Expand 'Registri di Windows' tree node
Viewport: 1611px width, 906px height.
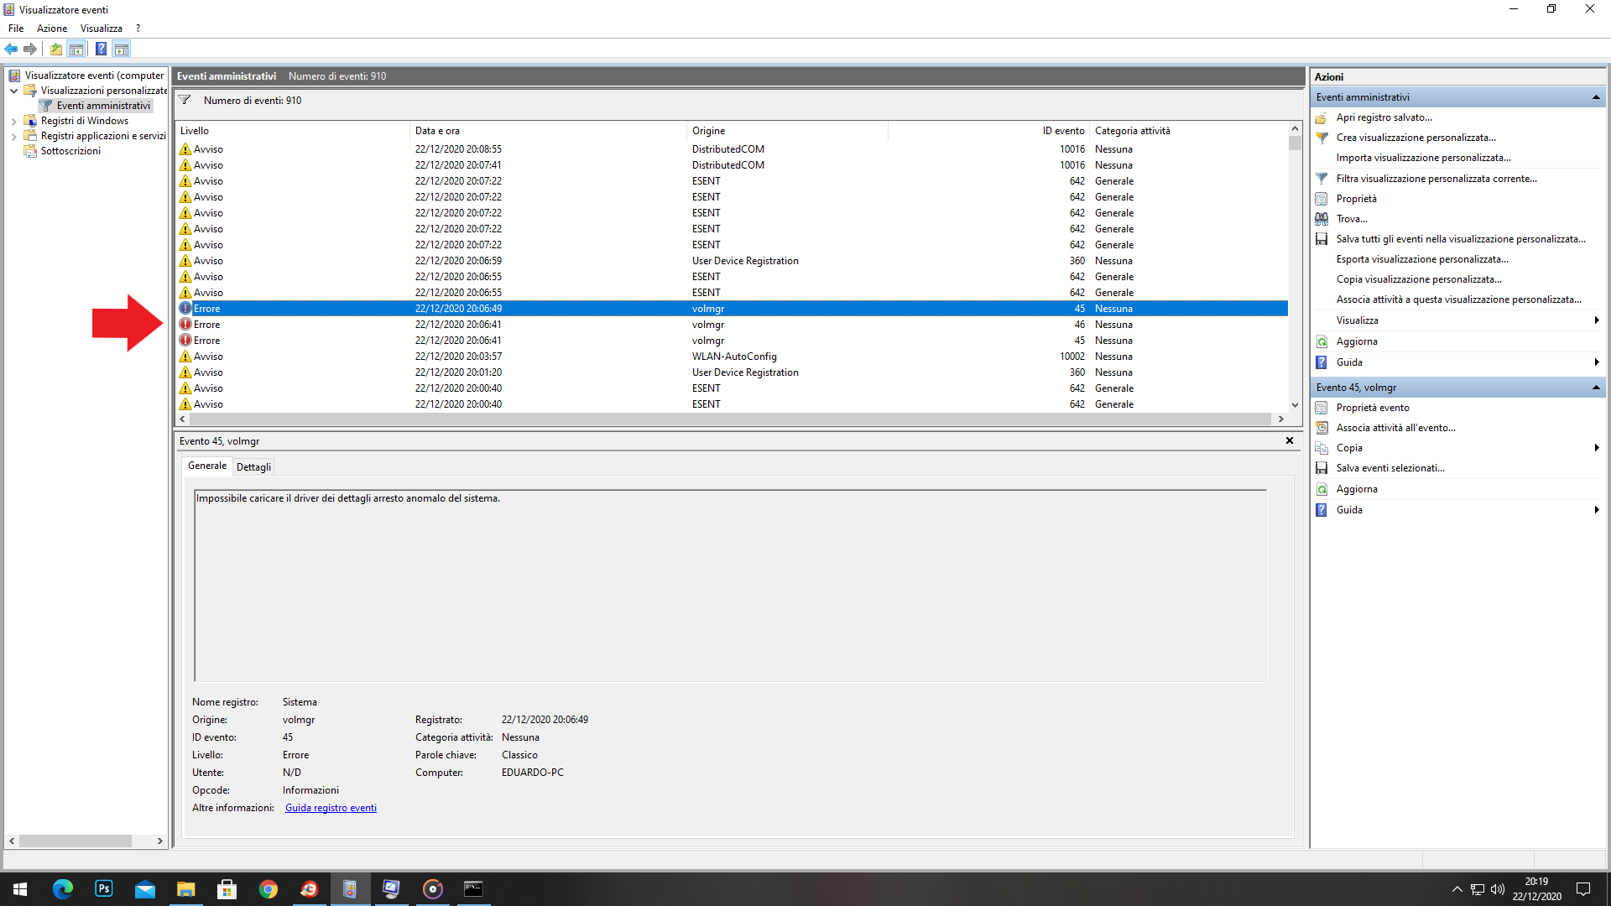coord(13,121)
